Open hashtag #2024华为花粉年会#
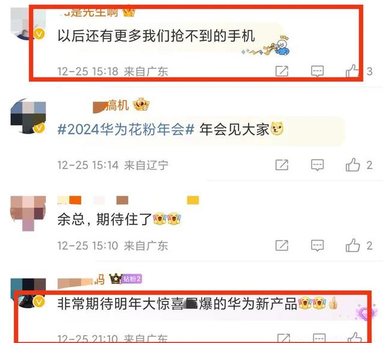Screen dimensions: 383x343 126,129
